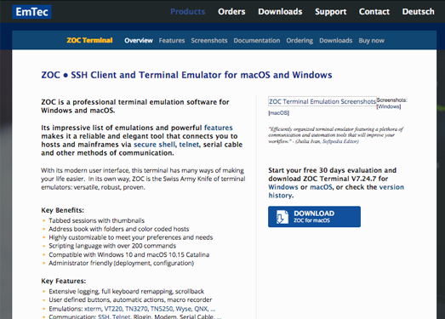Click the ZOC Terminal heading link
The width and height of the screenshot is (445, 319).
click(89, 40)
